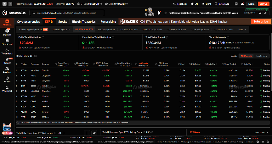272x144 pixels.
Task: Open the ETHA ticker row
Action: [143, 70]
